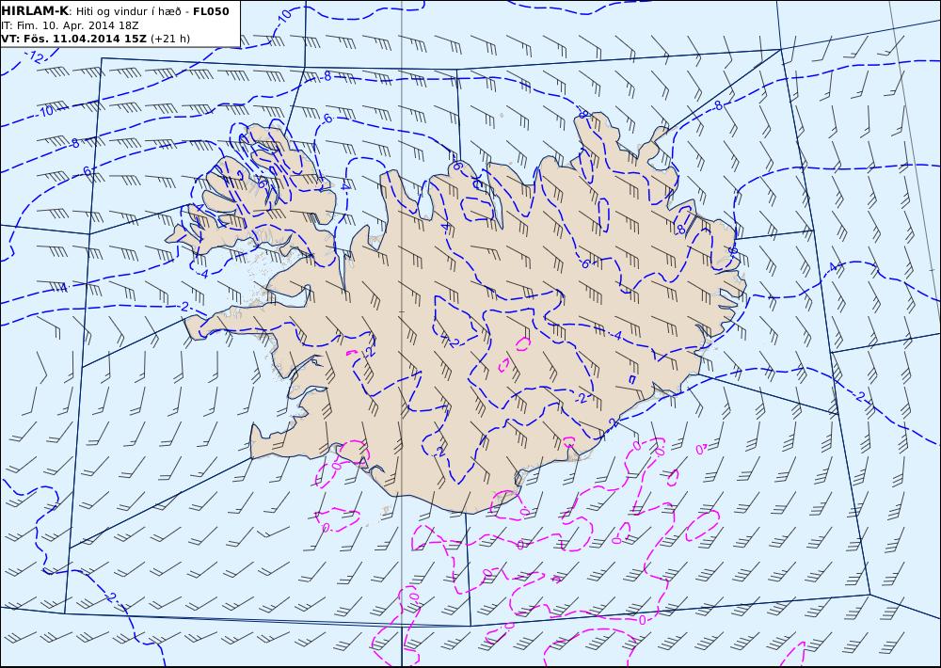
Task: Click the 'VT: Fös. 11.04.2014 15Z' valid time
Action: [x=73, y=39]
